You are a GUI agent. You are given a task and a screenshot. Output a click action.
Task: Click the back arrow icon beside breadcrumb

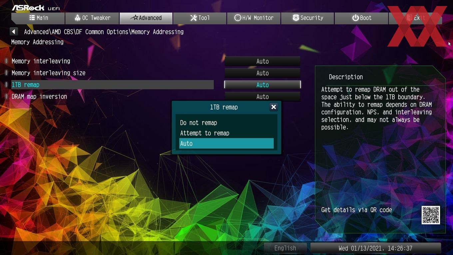point(14,32)
